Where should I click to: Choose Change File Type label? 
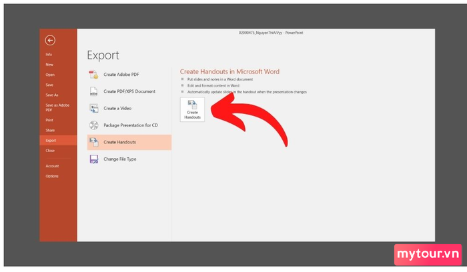(x=119, y=159)
